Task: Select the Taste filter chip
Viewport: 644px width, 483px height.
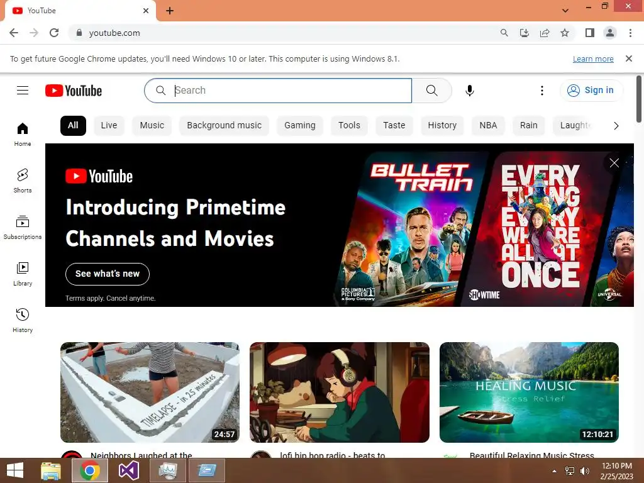Action: [394, 126]
